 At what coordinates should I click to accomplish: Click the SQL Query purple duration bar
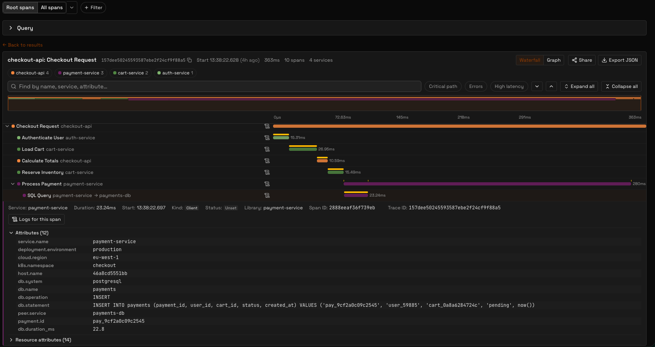tap(356, 195)
